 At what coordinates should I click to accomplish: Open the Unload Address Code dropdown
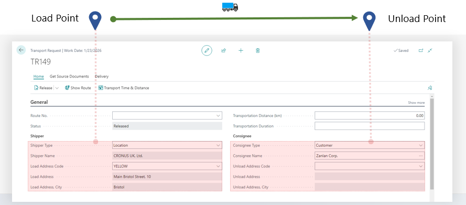click(x=421, y=166)
